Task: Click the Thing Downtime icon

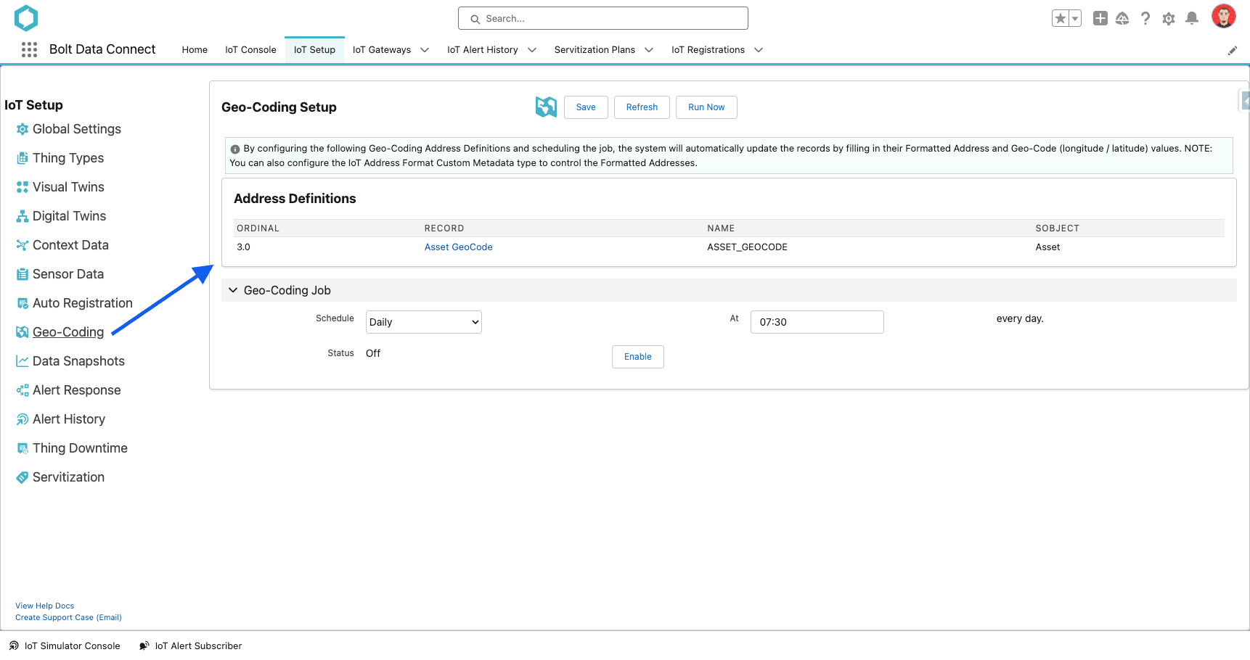Action: [x=23, y=448]
